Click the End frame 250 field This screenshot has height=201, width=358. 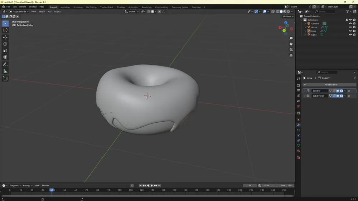point(286,186)
